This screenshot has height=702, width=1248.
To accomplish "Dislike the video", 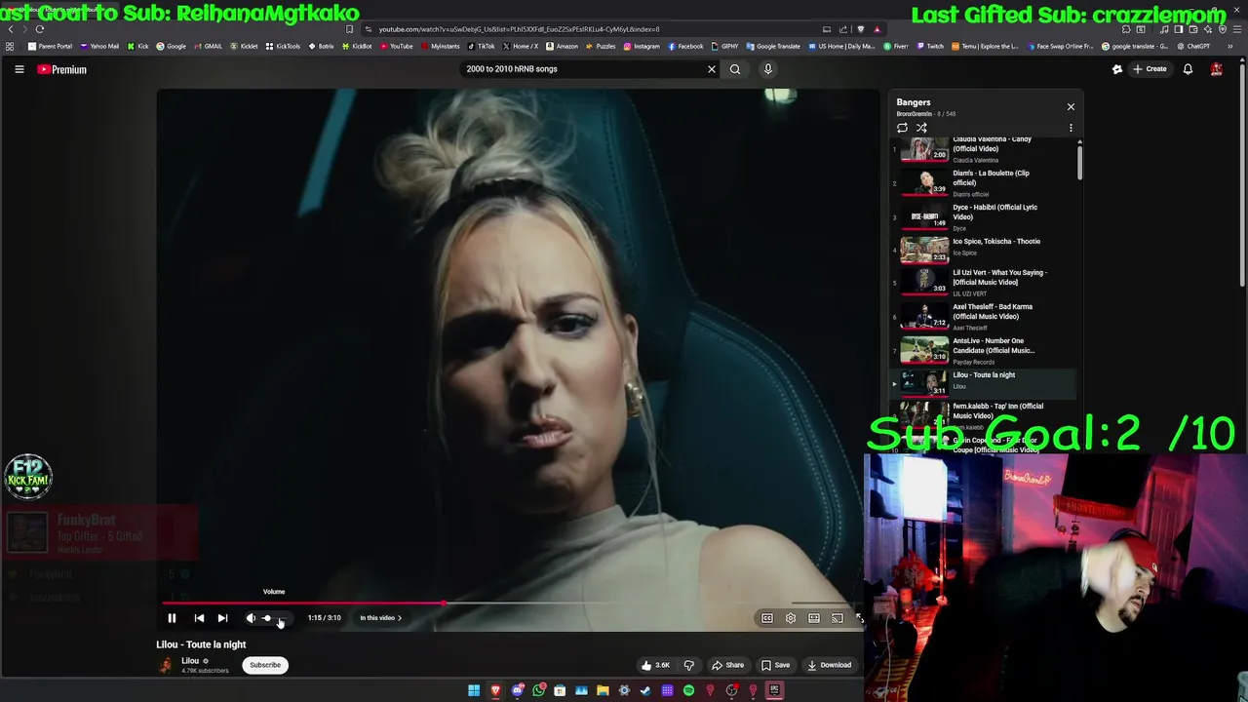I will pos(688,665).
